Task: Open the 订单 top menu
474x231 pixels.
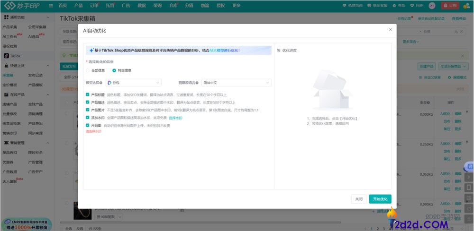Action: (94, 5)
